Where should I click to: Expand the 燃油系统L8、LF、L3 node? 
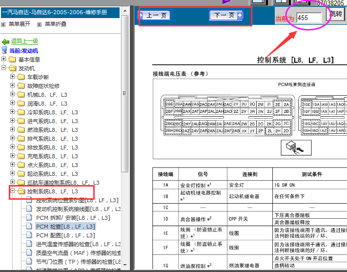(12, 129)
